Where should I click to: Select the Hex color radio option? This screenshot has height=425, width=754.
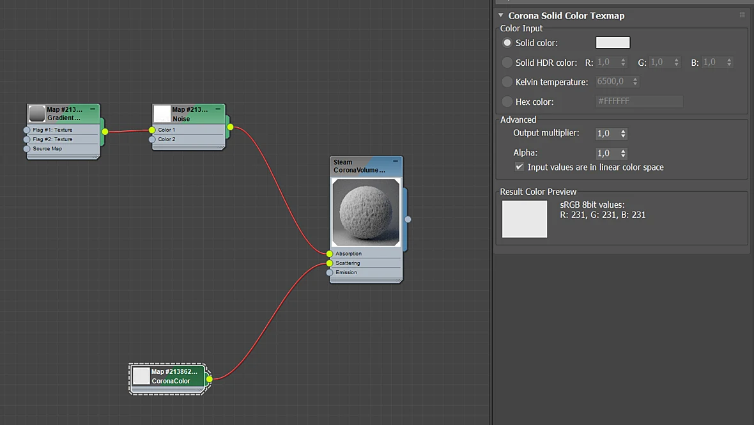coord(507,102)
